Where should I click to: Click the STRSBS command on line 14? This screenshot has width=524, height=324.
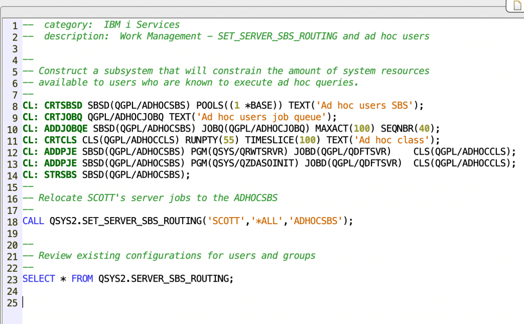point(61,175)
